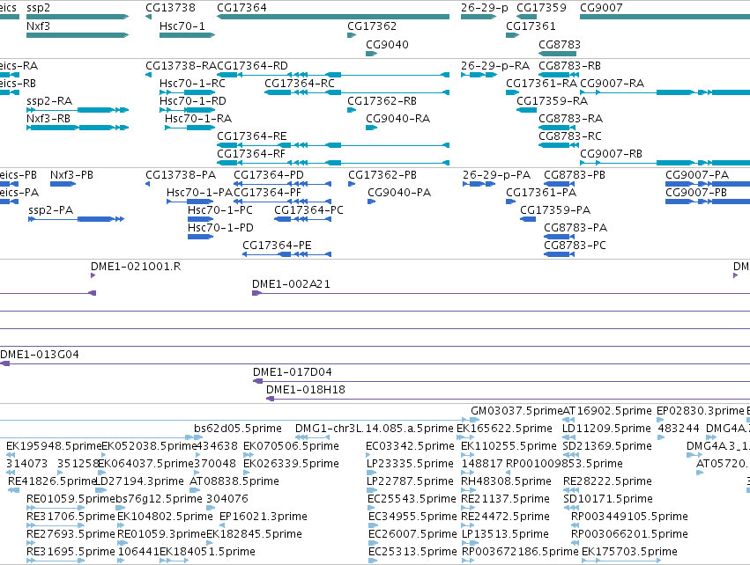Click the Hsc70-1 gene glyph
750x565 pixels.
coord(187,35)
